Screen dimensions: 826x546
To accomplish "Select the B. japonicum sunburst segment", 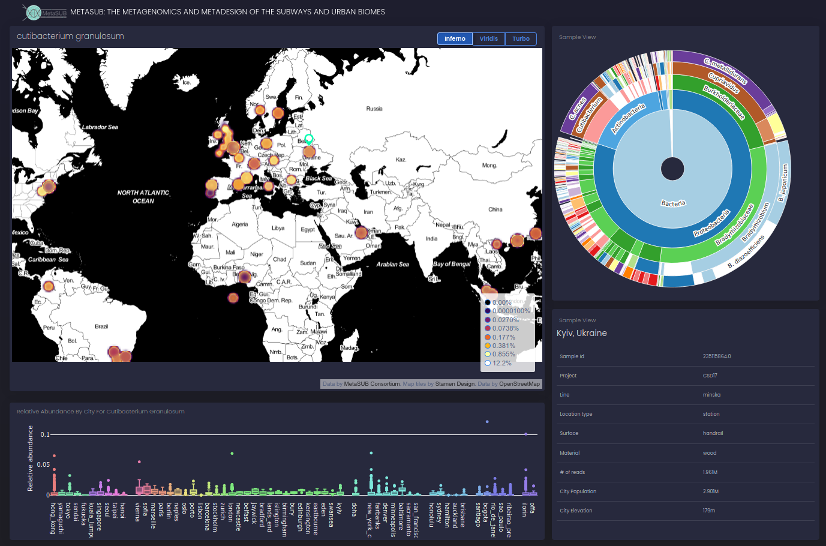I will click(x=783, y=182).
